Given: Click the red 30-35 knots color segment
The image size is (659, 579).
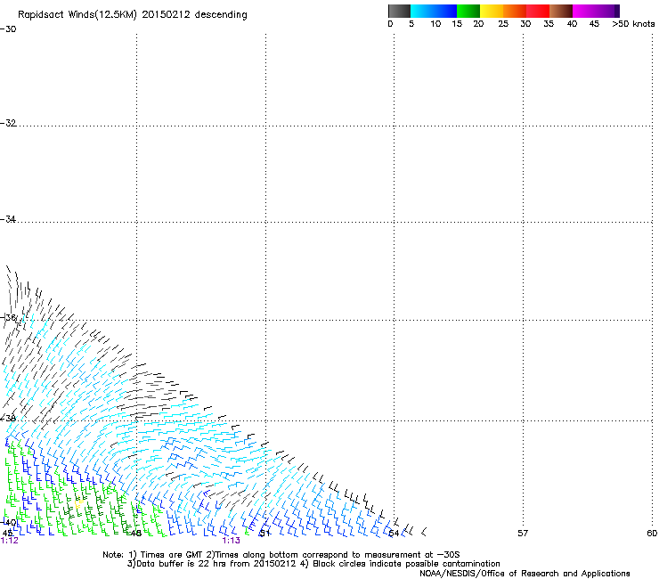Looking at the screenshot, I should [538, 11].
